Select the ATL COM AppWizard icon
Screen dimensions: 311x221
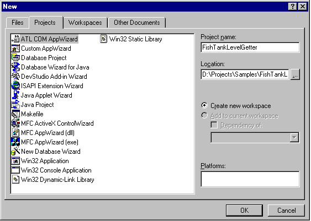[x=15, y=39]
